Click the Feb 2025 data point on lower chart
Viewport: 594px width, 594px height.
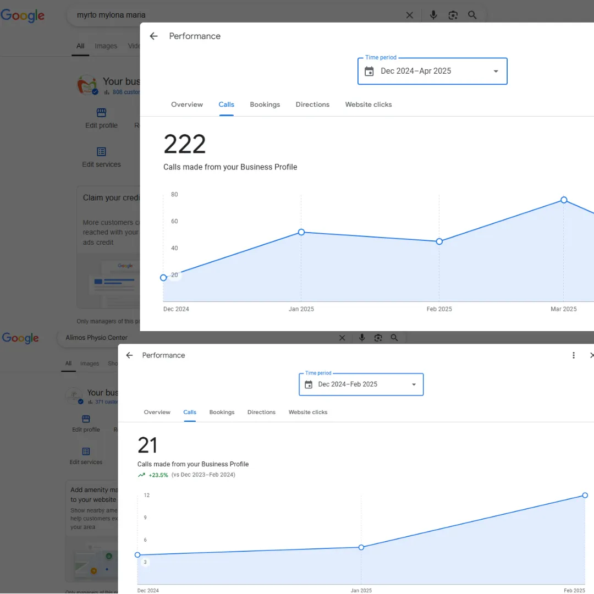585,495
